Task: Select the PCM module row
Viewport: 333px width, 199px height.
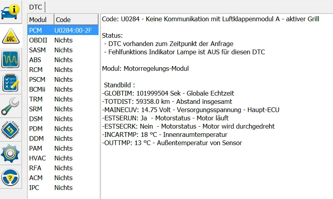Action: pos(35,30)
